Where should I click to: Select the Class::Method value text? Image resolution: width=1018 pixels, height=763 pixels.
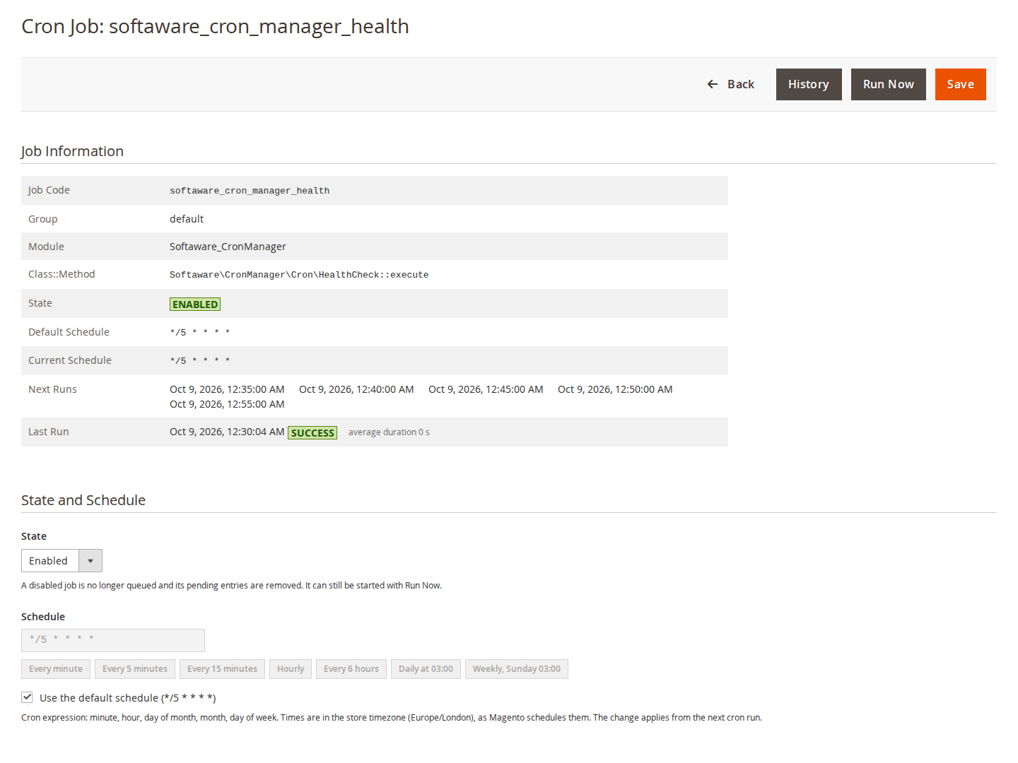point(299,275)
